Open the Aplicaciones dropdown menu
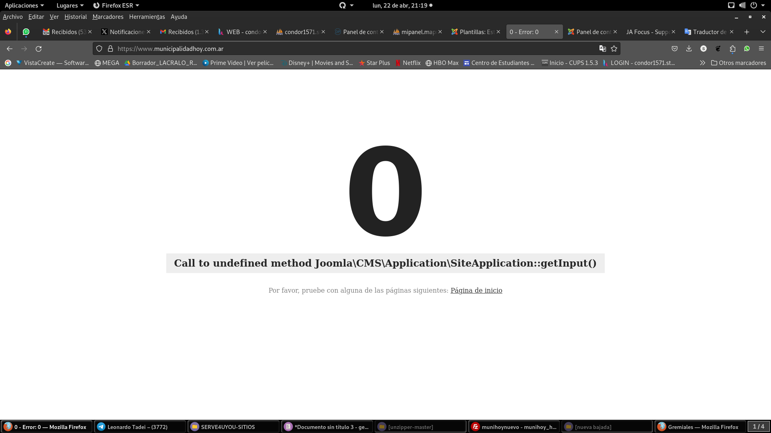This screenshot has height=433, width=771. click(x=24, y=5)
